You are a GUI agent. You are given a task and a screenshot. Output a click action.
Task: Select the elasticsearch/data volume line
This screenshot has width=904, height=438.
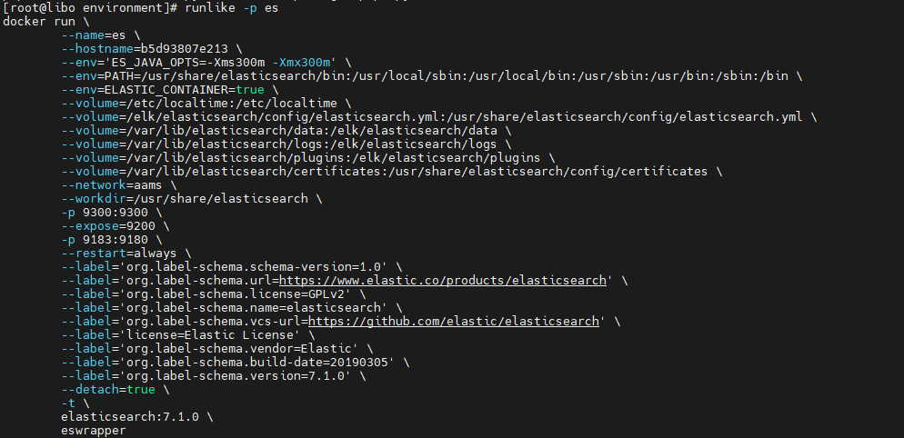[x=286, y=131]
